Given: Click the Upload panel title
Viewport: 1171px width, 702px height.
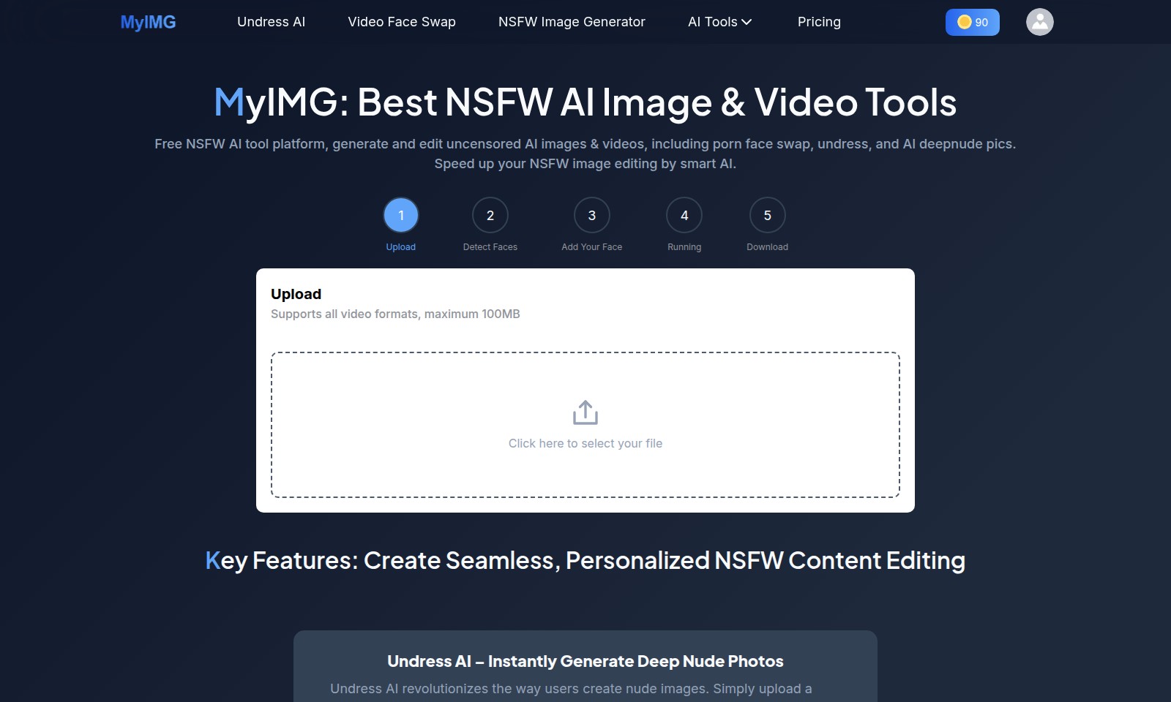Looking at the screenshot, I should tap(296, 293).
